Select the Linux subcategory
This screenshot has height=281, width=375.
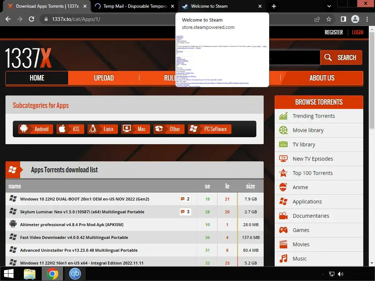tap(103, 129)
